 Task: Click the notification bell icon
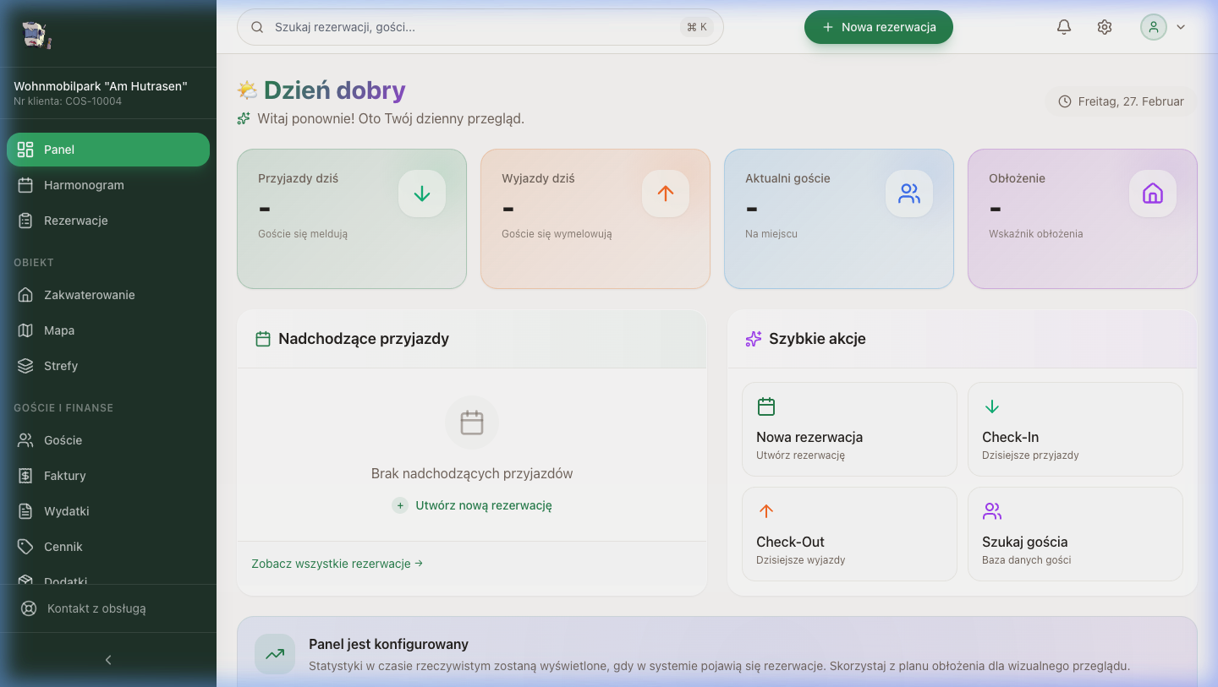click(x=1064, y=27)
